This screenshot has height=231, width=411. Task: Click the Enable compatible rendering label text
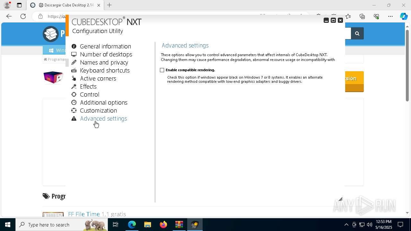[x=190, y=70]
